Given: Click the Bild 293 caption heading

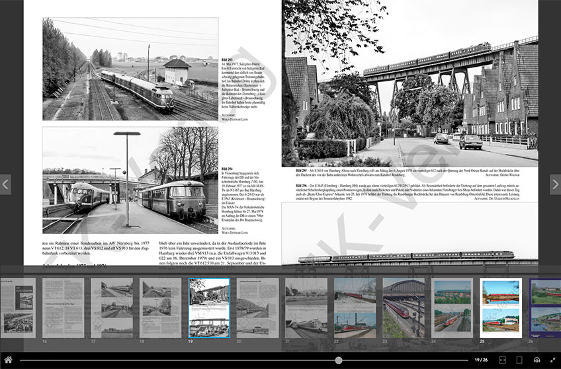Looking at the screenshot, I should (x=227, y=60).
